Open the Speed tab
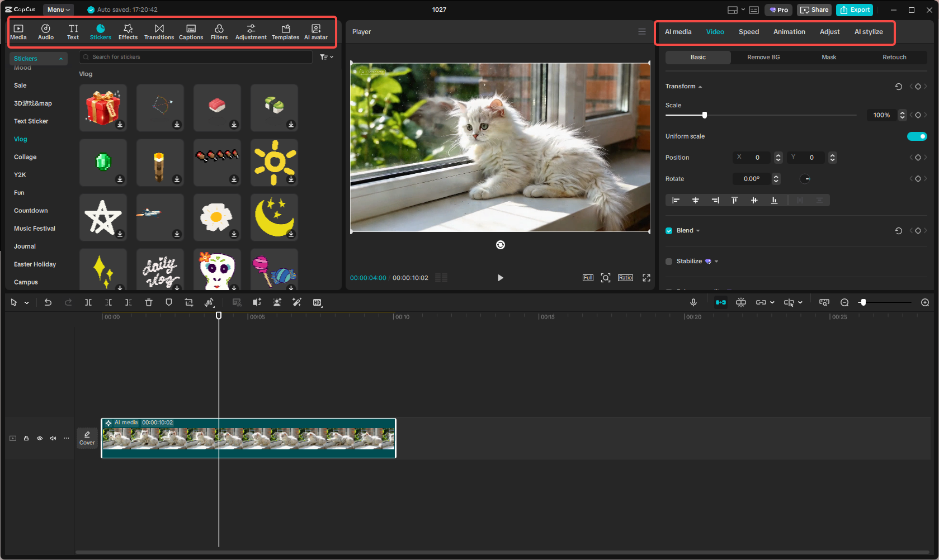Image resolution: width=939 pixels, height=560 pixels. (x=748, y=32)
